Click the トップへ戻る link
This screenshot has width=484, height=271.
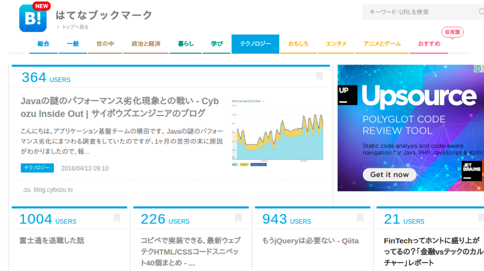(75, 27)
